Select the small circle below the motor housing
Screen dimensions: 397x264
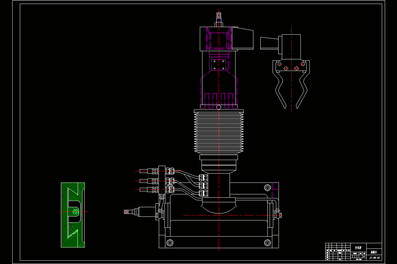(x=218, y=107)
